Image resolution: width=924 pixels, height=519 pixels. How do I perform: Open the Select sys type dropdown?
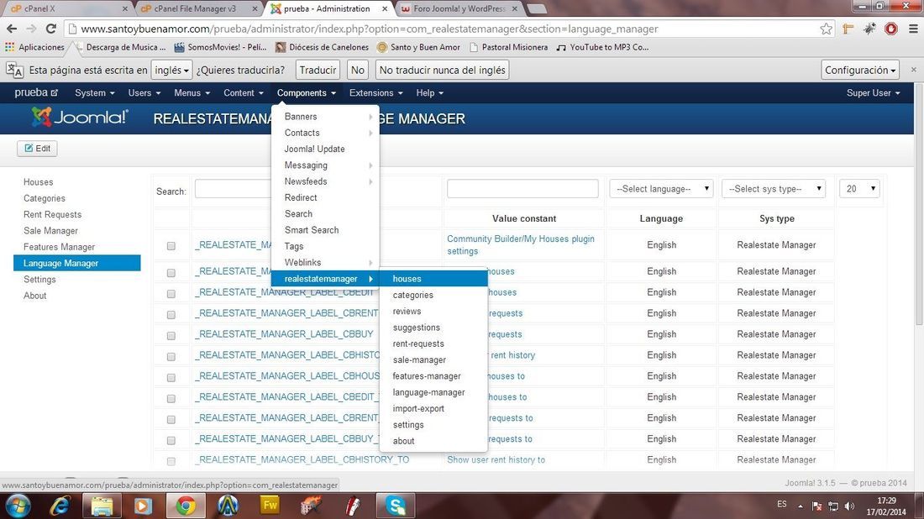click(773, 188)
